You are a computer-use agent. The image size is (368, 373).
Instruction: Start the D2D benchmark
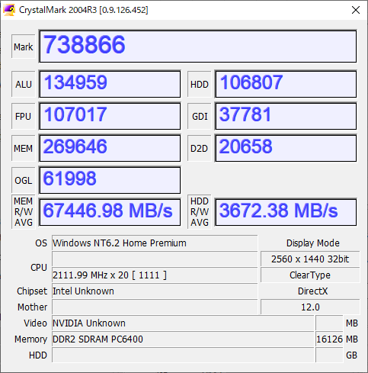(x=200, y=148)
